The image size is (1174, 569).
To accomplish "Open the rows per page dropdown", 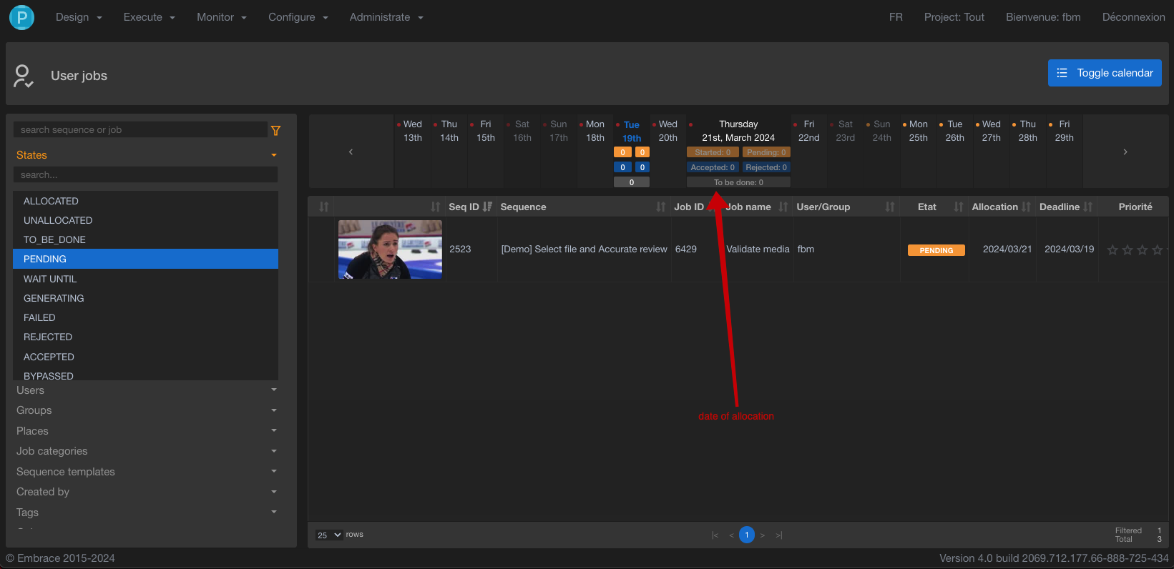I will click(x=329, y=535).
